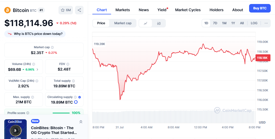
Task: Open the Markets tab
Action: tap(123, 10)
